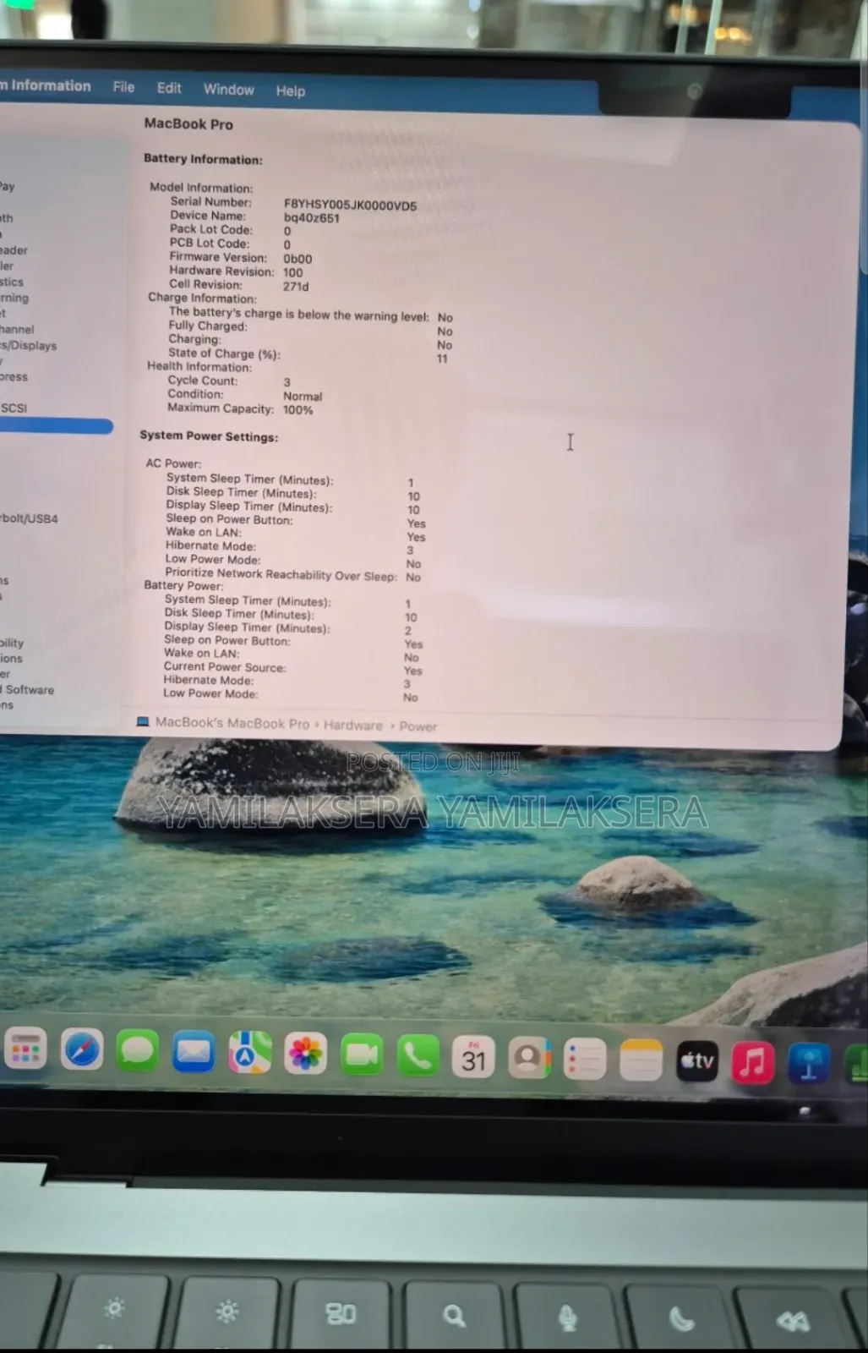Select Apple Pay sidebar entry

tap(8, 186)
